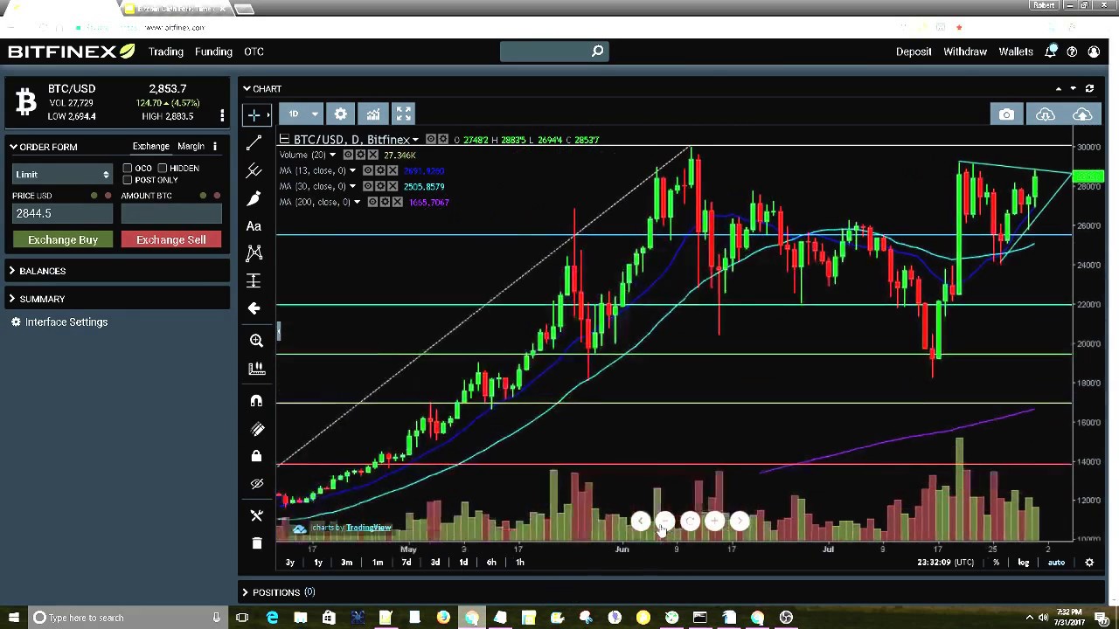This screenshot has width=1119, height=629.
Task: Go to the Deposit page
Action: tap(914, 52)
